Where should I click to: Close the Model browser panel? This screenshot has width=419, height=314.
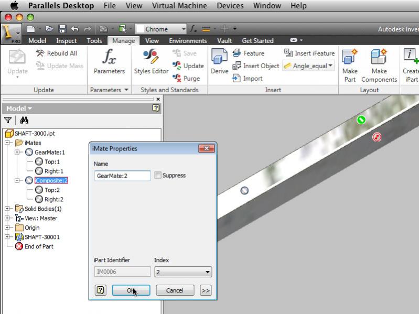(x=158, y=99)
